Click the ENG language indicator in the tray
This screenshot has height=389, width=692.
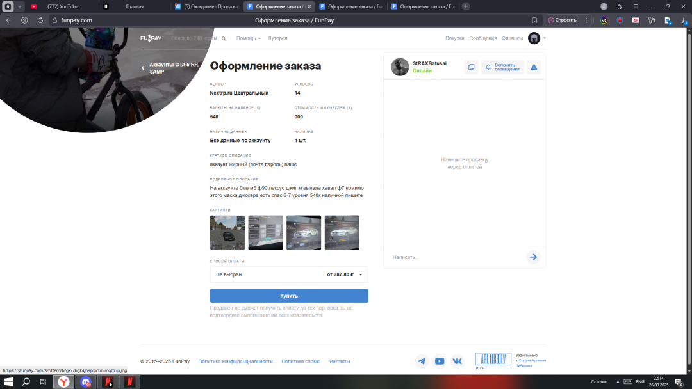(x=640, y=382)
